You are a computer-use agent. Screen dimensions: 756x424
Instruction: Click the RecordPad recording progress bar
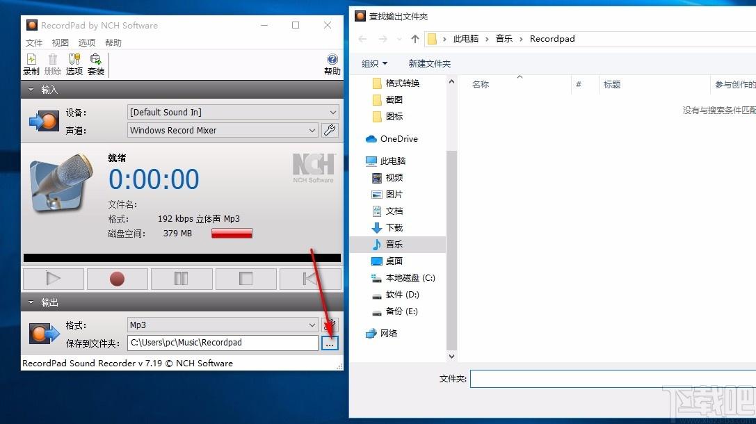182,259
